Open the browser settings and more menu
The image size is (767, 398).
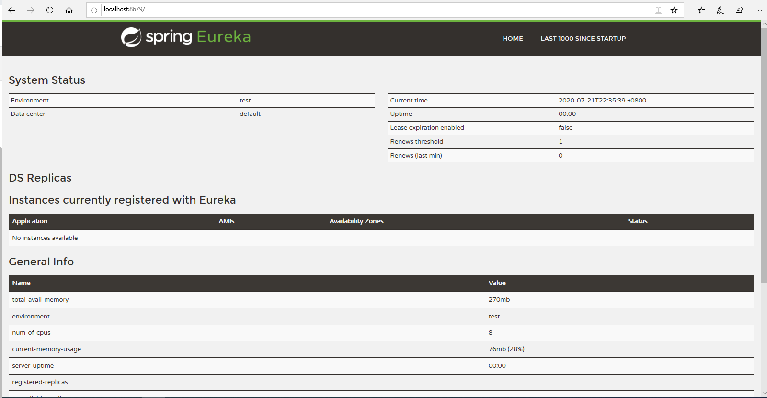coord(758,10)
